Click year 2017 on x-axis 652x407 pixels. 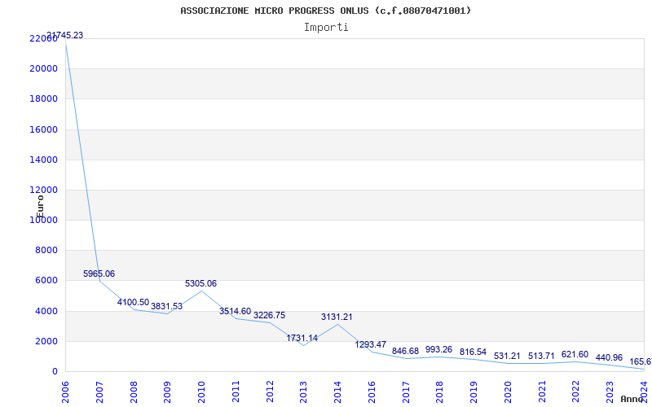[406, 392]
